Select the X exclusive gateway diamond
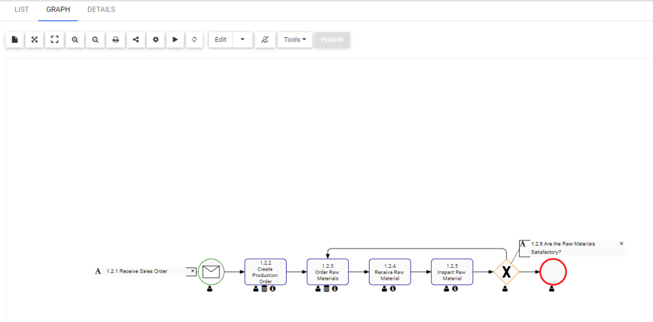 coord(507,272)
